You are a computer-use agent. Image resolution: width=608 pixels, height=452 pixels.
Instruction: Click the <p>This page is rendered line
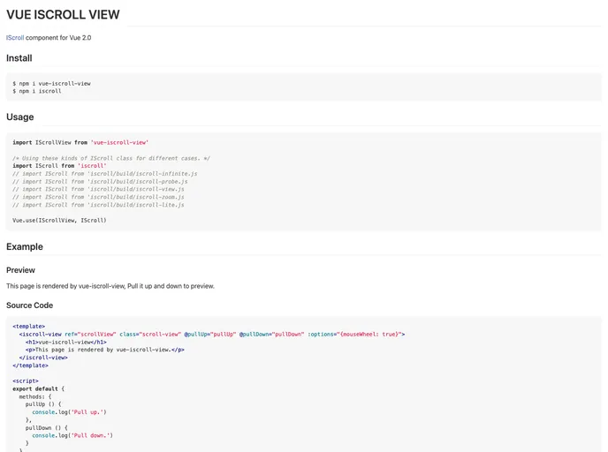(x=104, y=350)
